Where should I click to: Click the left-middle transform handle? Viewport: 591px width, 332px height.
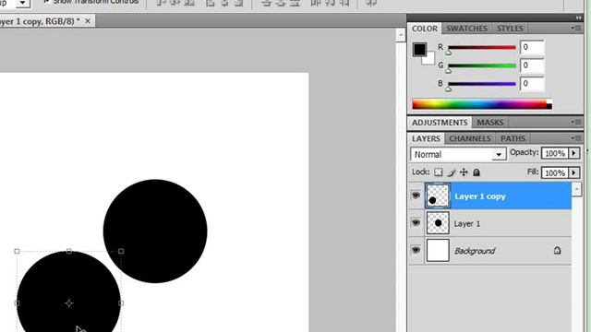(17, 303)
